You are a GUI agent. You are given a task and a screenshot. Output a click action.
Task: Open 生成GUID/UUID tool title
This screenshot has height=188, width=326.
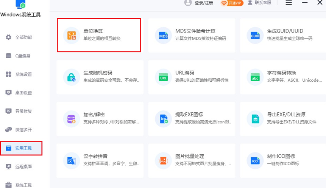coord(285,31)
